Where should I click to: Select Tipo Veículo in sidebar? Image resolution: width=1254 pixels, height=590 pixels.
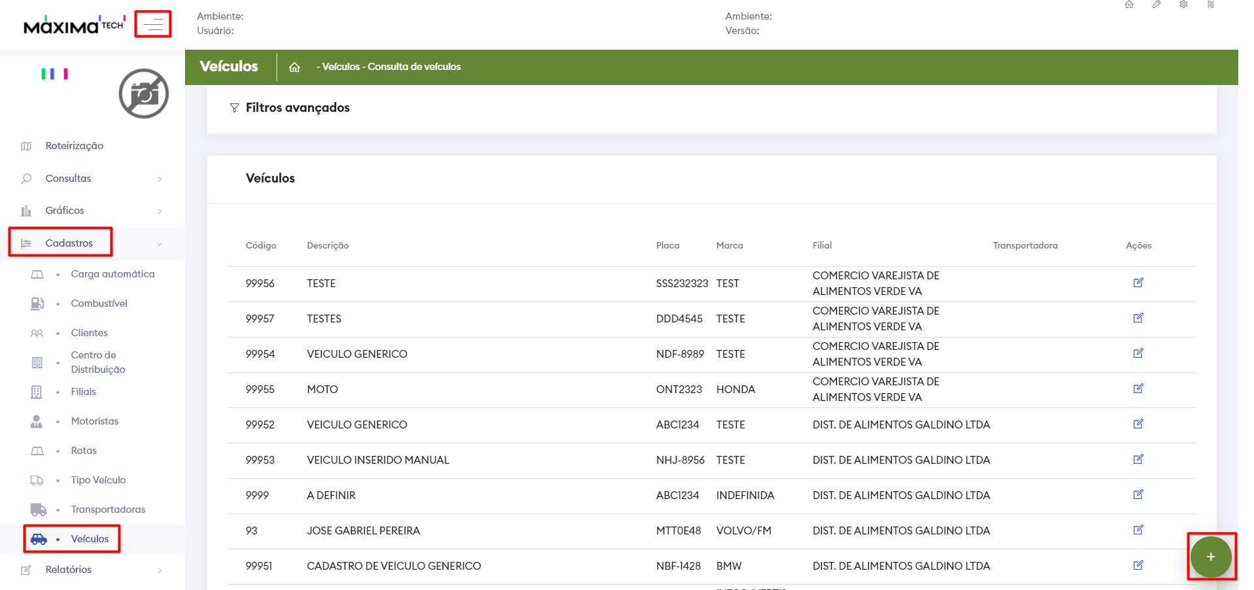(98, 480)
